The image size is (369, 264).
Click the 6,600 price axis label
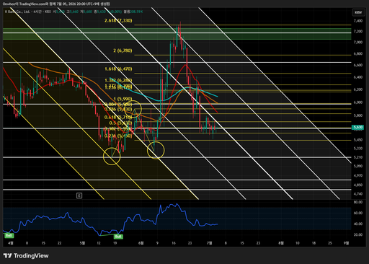pyautogui.click(x=358, y=65)
